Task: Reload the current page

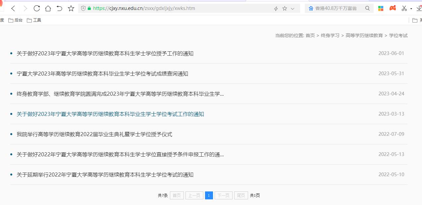Action: click(x=37, y=8)
